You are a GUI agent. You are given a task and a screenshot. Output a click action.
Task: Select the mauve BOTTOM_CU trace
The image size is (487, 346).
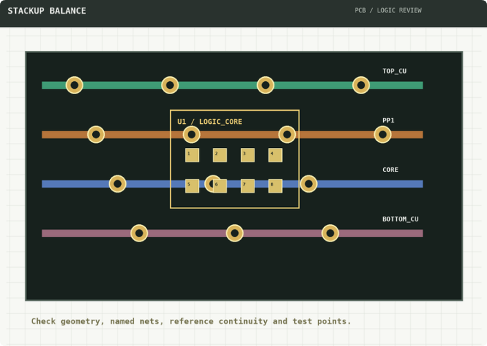[x=232, y=233]
